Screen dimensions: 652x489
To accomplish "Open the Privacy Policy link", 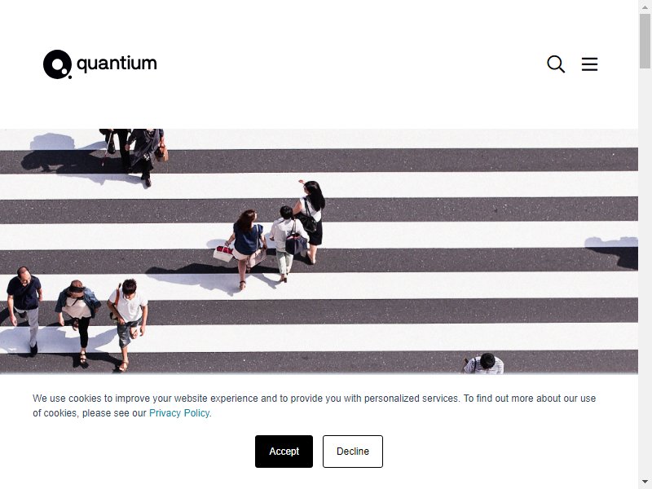I will [179, 413].
